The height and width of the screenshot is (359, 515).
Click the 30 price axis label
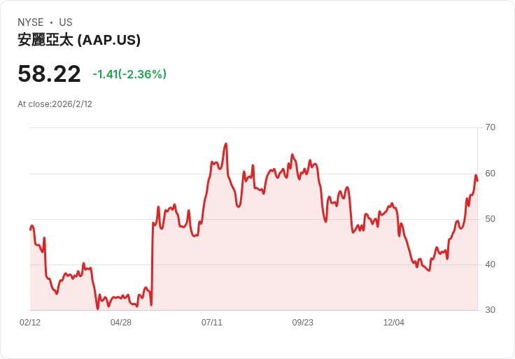pos(490,310)
